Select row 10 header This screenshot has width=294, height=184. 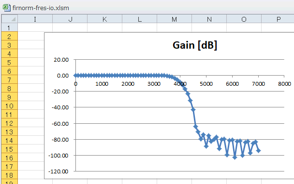pyautogui.click(x=9, y=105)
